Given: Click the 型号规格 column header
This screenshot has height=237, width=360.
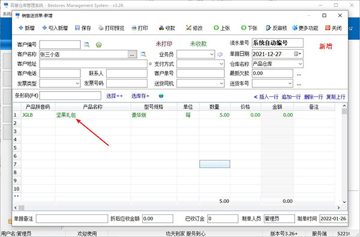Looking at the screenshot, I should click(x=154, y=107).
